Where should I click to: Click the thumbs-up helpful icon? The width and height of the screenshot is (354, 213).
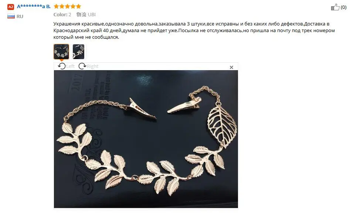[335, 7]
